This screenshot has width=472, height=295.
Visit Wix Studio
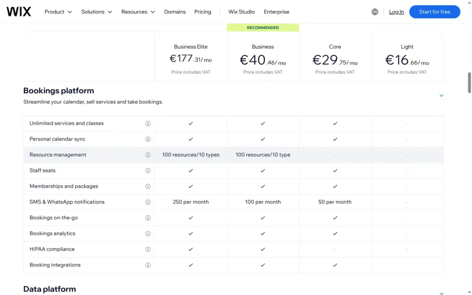tap(242, 12)
